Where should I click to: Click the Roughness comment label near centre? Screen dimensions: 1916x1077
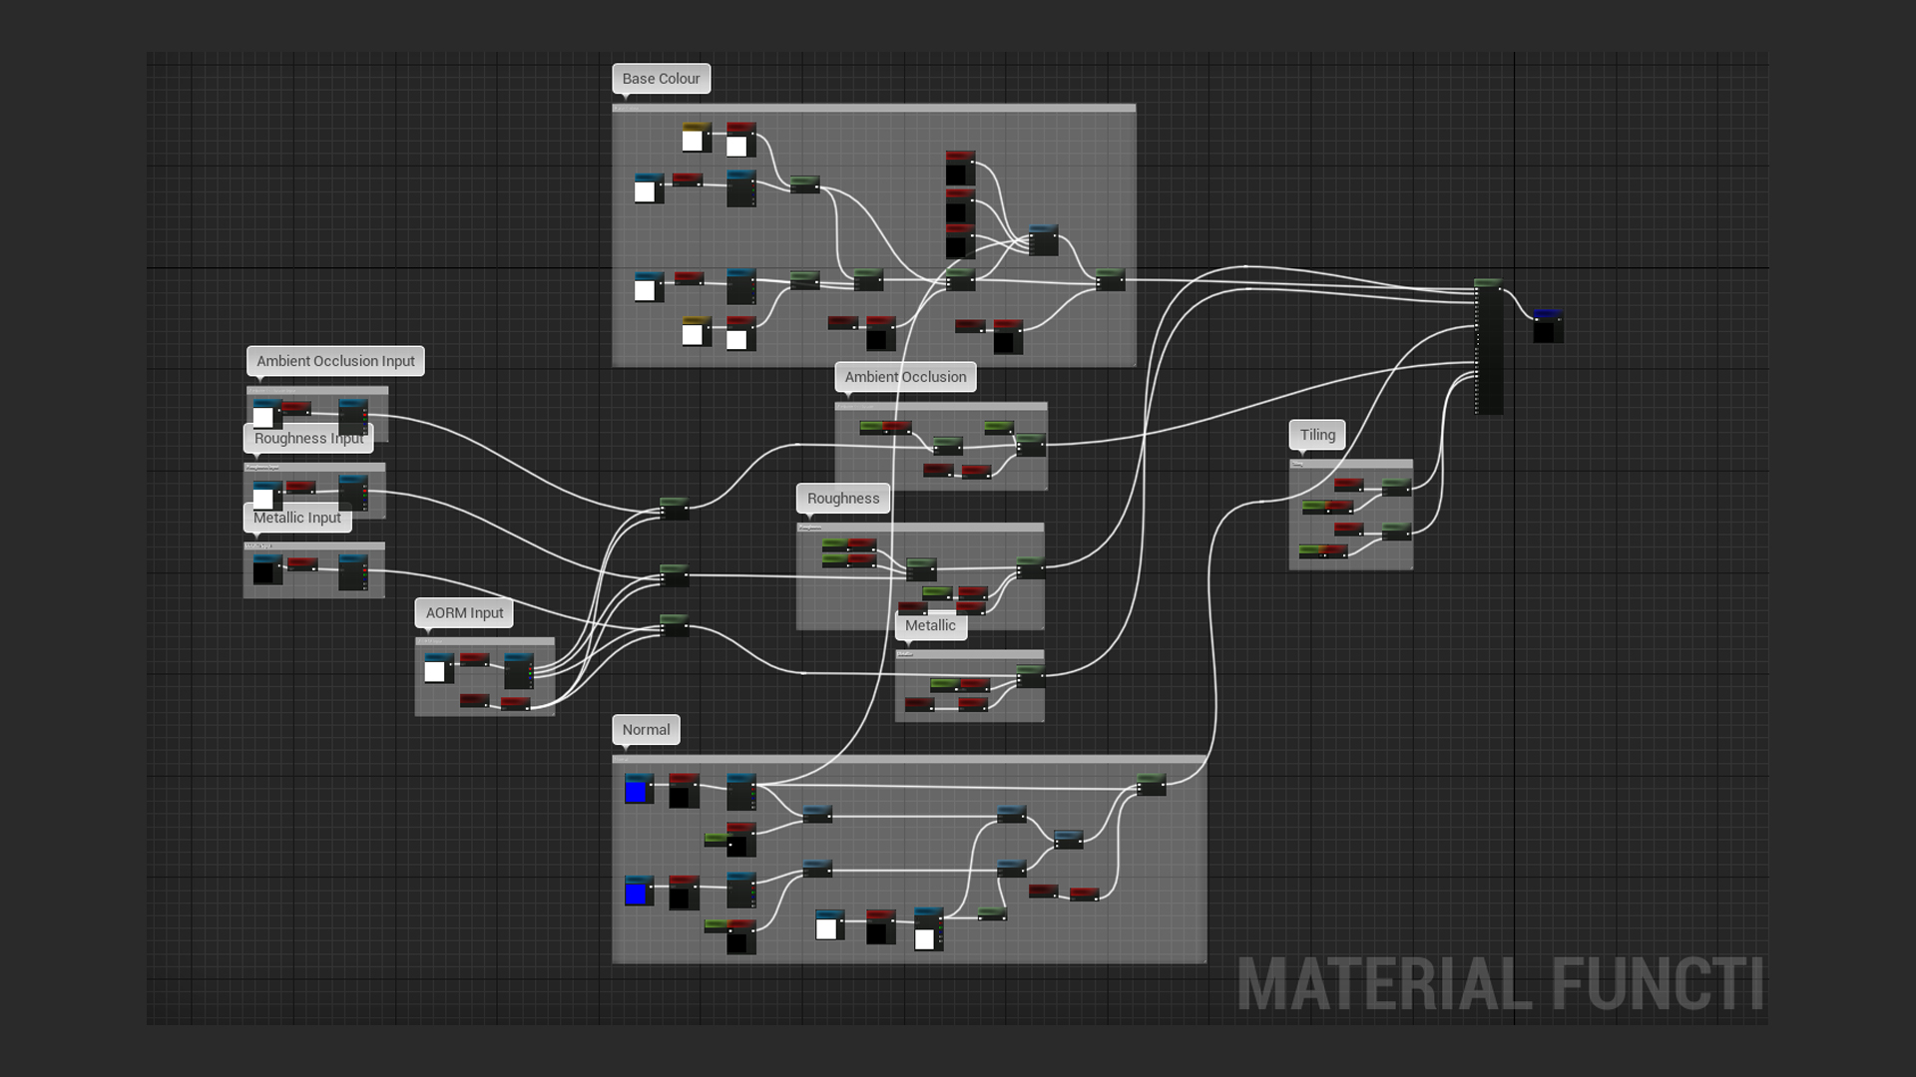pos(843,499)
